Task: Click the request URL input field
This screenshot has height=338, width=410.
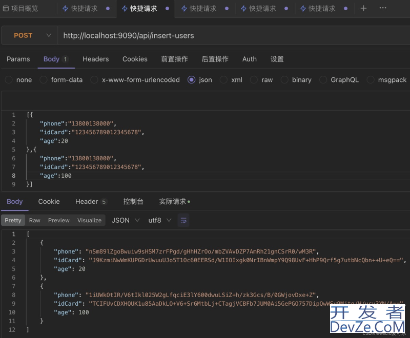Action: pos(231,35)
